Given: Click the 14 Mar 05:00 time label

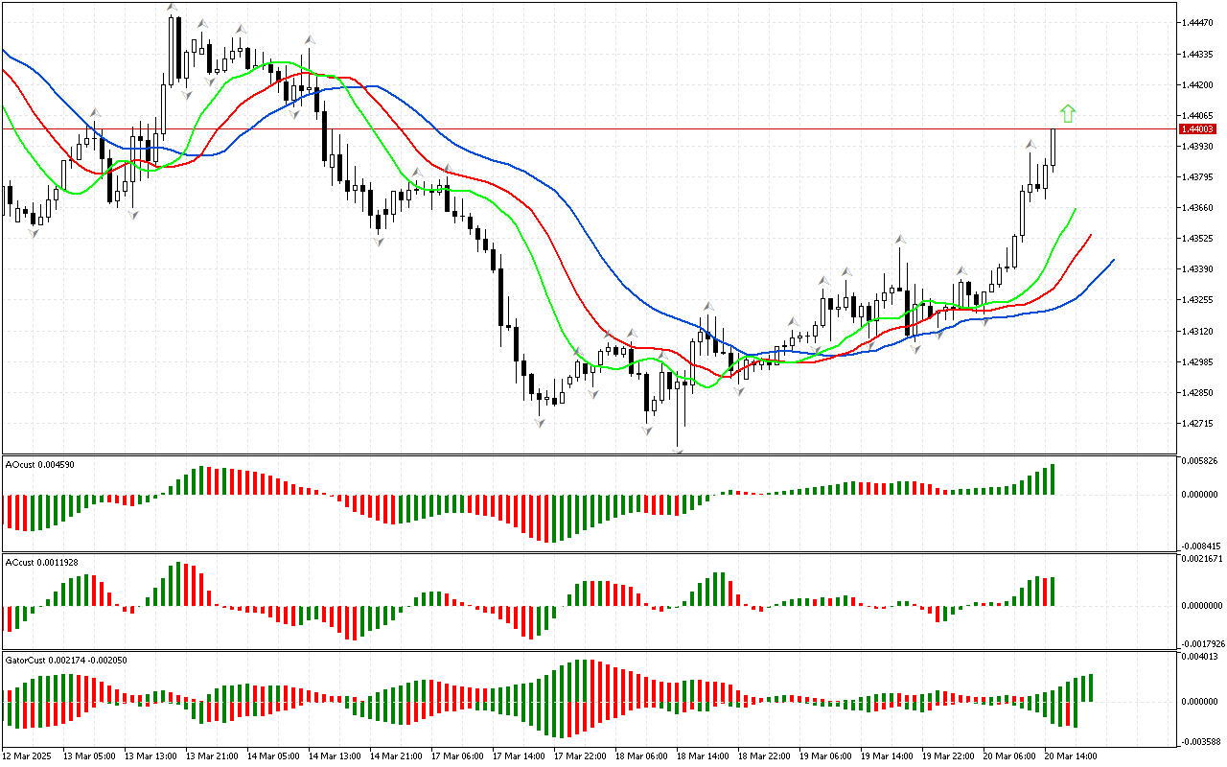Looking at the screenshot, I should click(273, 755).
